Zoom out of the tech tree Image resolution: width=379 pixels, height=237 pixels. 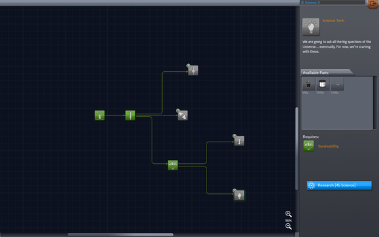coord(288,227)
